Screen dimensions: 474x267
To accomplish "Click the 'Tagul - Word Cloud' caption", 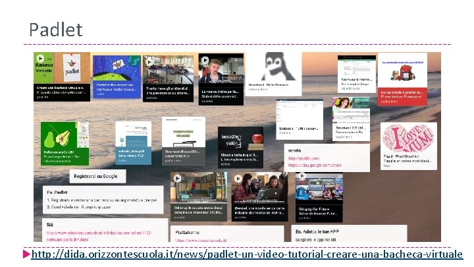I will point(401,156).
